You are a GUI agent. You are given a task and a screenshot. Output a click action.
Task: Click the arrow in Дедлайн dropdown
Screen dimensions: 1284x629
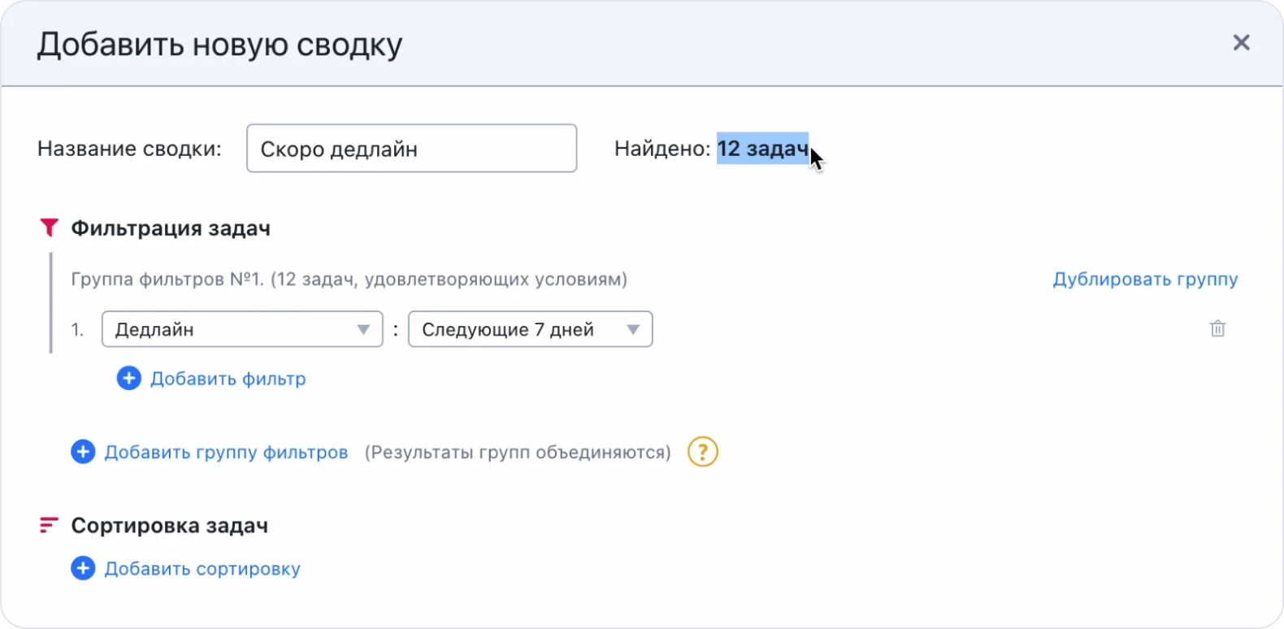pos(363,330)
